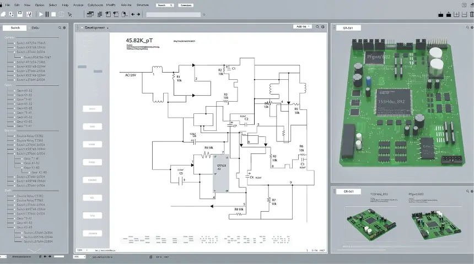Click the search icon in the Switch panel
Viewport: 474px width, 264px height.
(60, 27)
